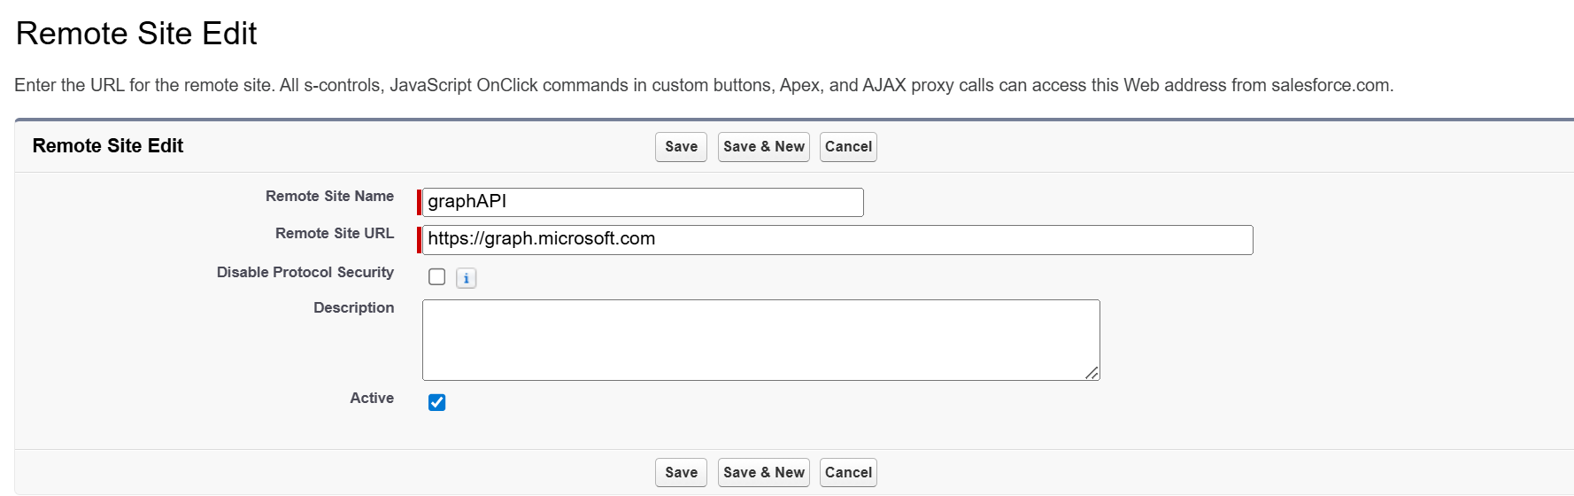Click the large Remote Site Edit page heading
The width and height of the screenshot is (1574, 496).
tap(136, 34)
